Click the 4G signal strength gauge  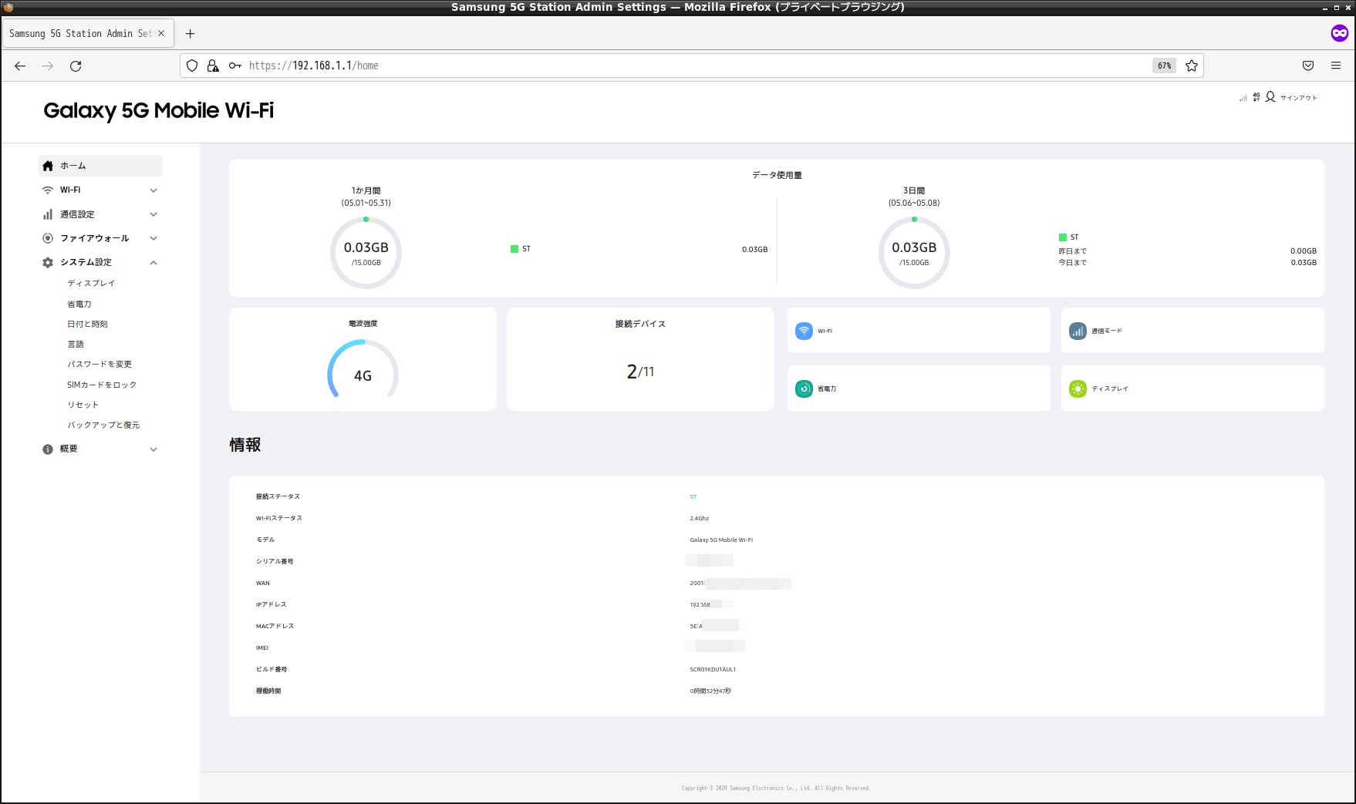[x=363, y=370]
